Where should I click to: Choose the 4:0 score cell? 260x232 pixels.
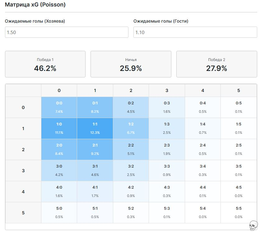click(59, 191)
